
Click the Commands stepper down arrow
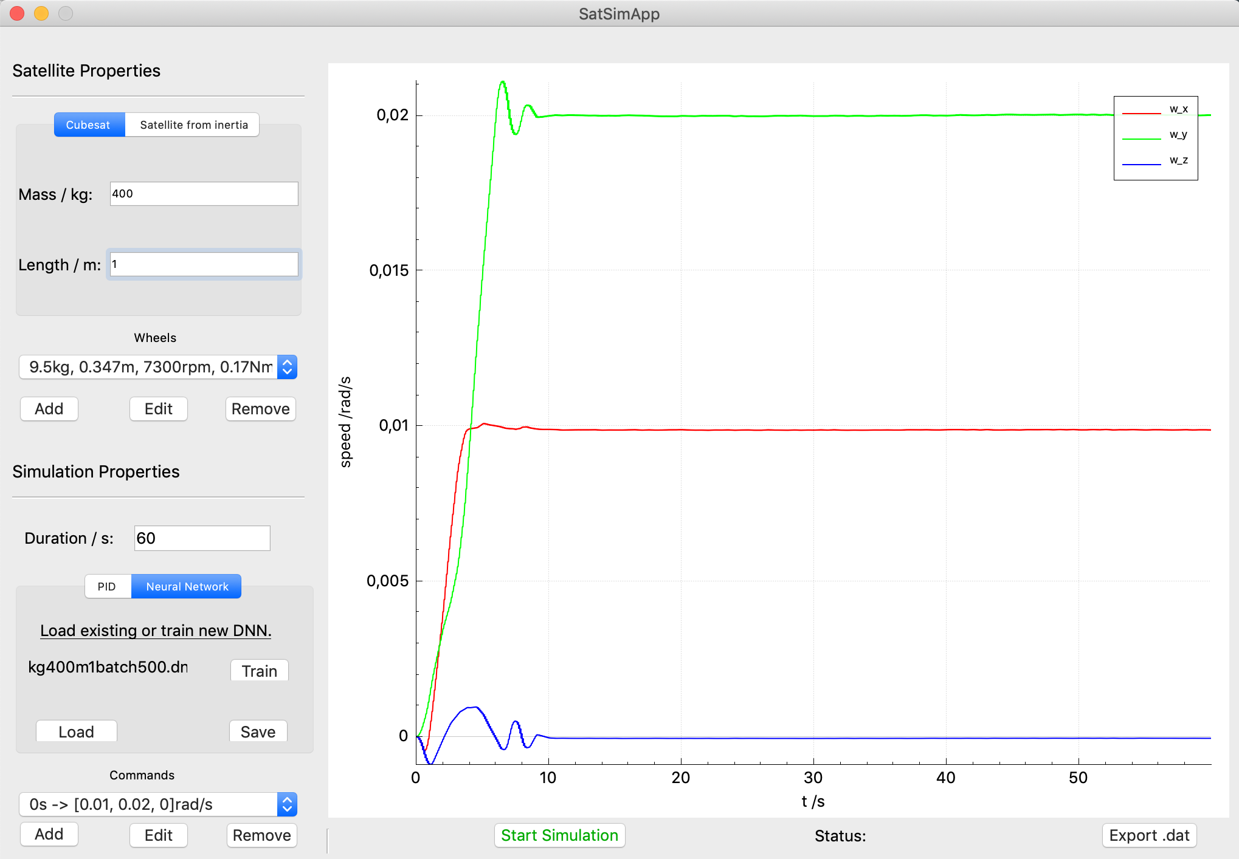(288, 809)
